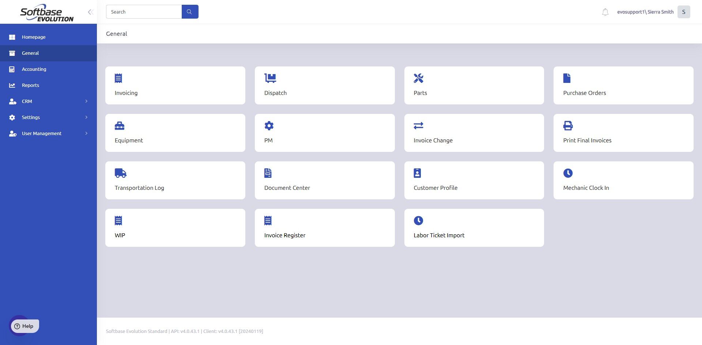
Task: Click the Help button
Action: [25, 326]
